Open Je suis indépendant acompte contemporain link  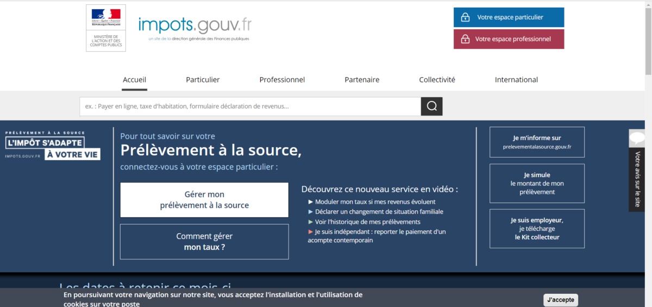[377, 236]
